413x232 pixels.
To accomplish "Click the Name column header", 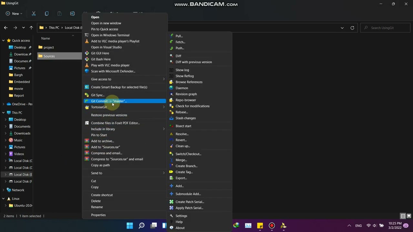I will [45, 38].
